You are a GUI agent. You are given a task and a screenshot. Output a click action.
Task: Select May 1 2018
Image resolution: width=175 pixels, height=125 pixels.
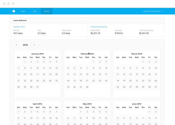81,112
